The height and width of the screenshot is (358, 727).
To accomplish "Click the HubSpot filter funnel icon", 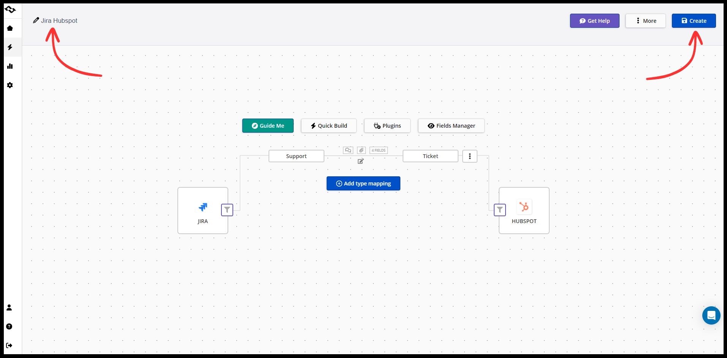I will 499,210.
